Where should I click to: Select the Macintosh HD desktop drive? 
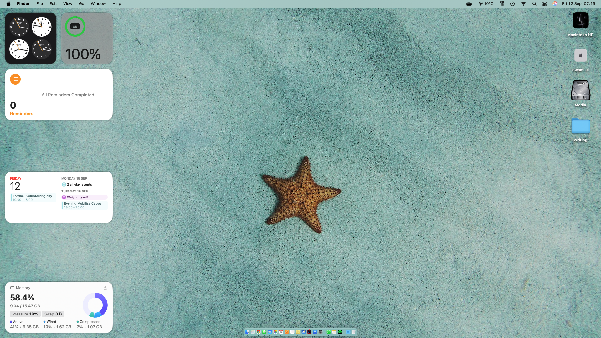click(580, 21)
